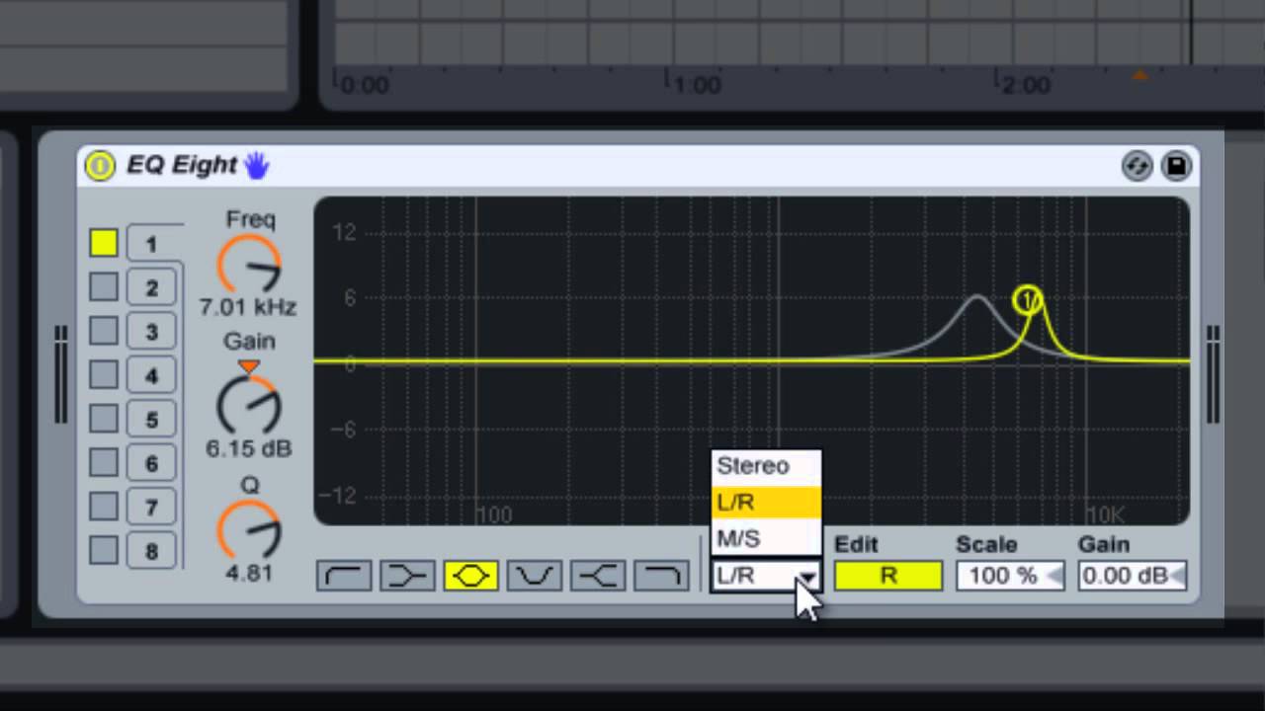
Task: Click the output Gain 0.00 dB field
Action: click(1133, 577)
